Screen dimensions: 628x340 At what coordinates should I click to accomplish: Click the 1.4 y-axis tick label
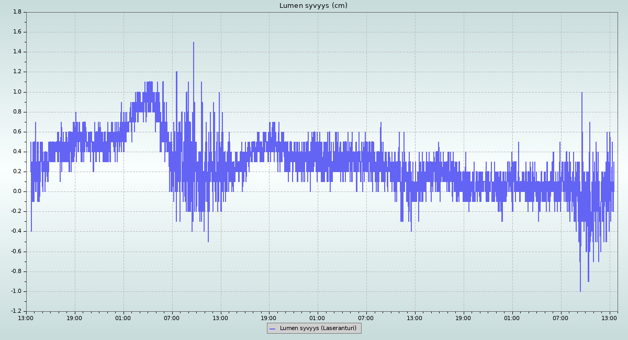coord(17,52)
